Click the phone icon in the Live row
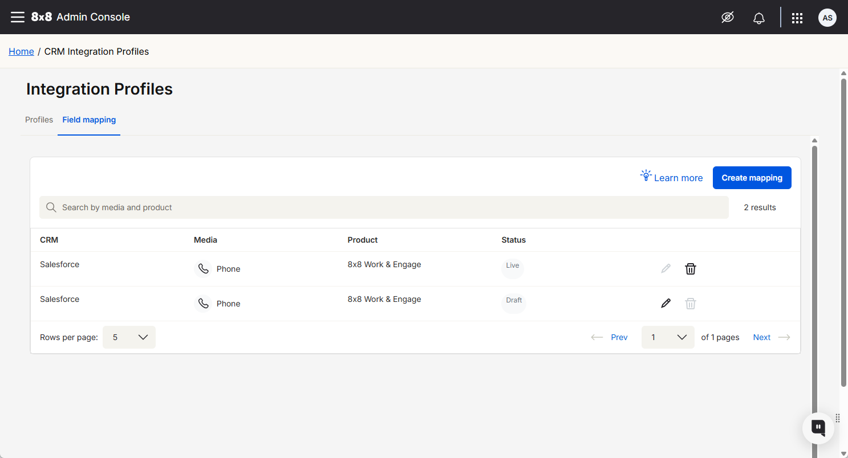This screenshot has height=458, width=848. (x=202, y=269)
